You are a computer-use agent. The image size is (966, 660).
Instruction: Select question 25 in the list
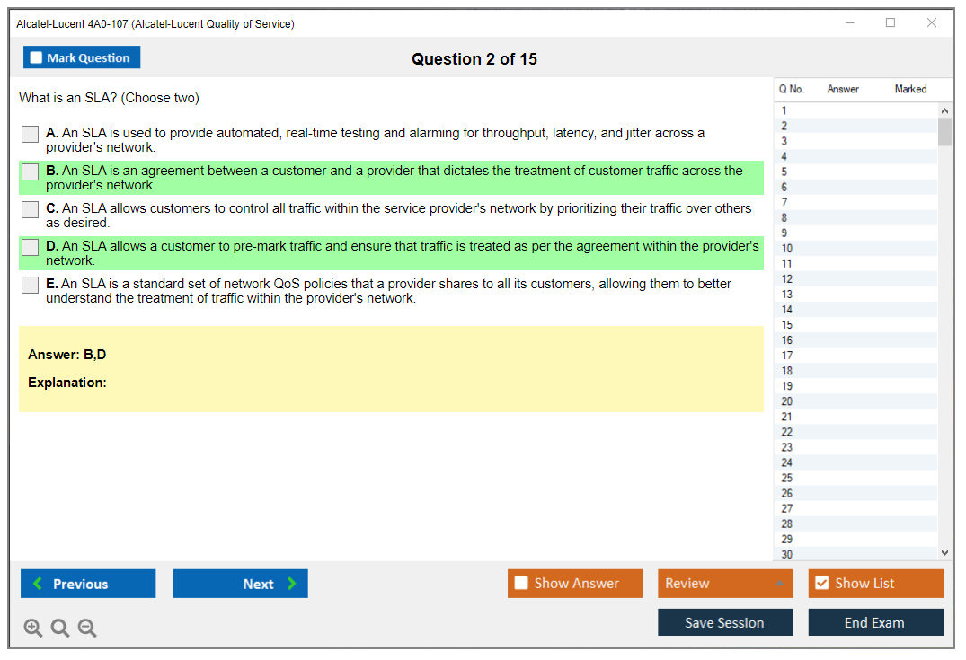(787, 478)
